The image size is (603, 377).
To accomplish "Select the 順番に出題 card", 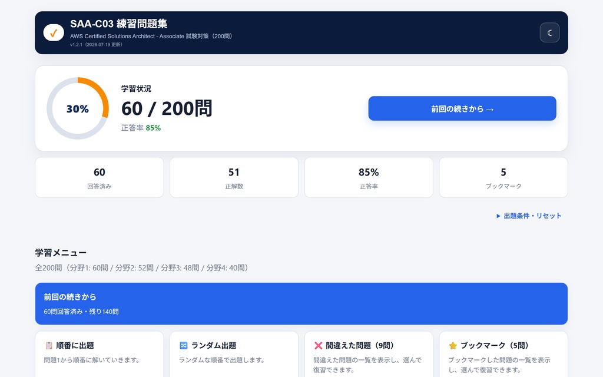I will (99, 354).
